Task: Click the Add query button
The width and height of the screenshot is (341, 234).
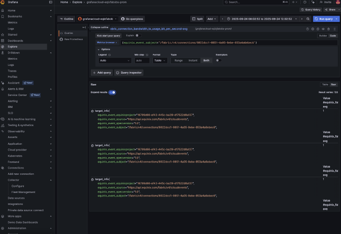Action: click(102, 73)
